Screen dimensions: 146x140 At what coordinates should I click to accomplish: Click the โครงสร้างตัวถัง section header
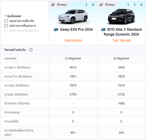click(x=15, y=50)
